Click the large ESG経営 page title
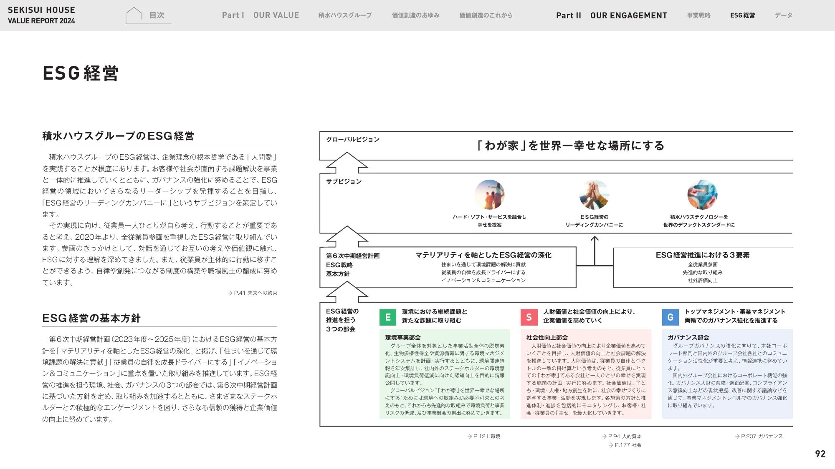 pos(81,73)
